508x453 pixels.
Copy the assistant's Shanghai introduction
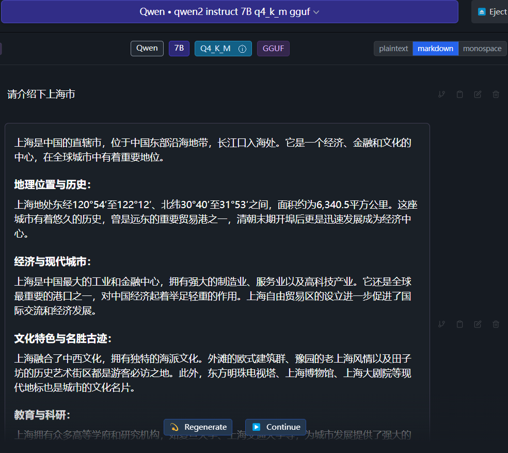point(459,324)
